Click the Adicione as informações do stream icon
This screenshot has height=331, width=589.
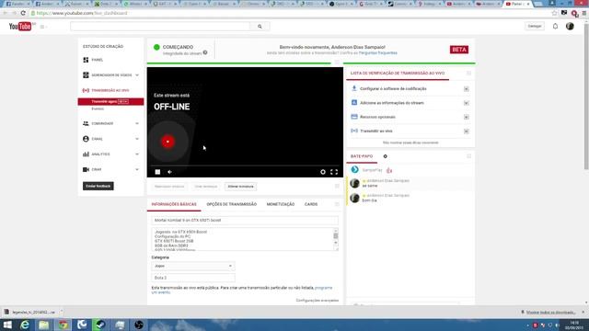[353, 102]
